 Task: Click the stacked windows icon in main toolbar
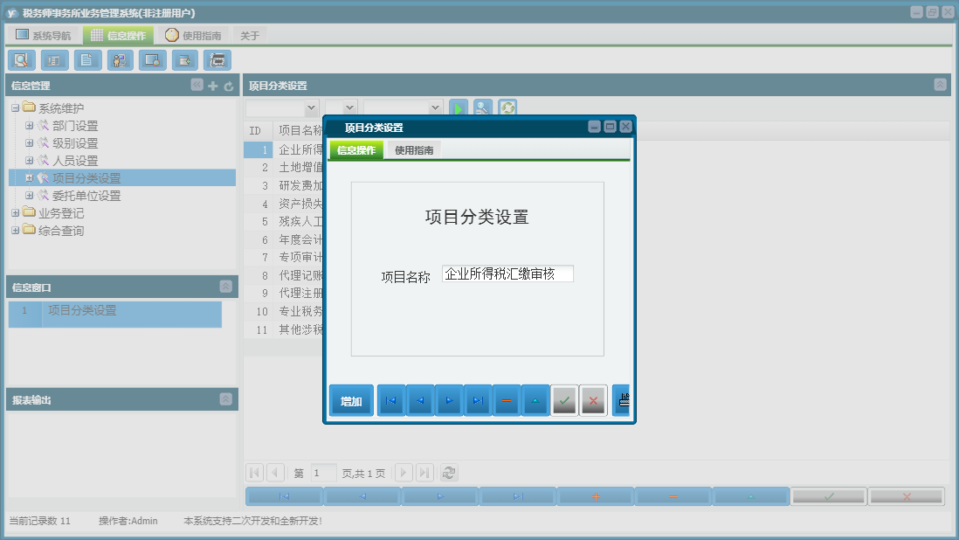pos(217,60)
